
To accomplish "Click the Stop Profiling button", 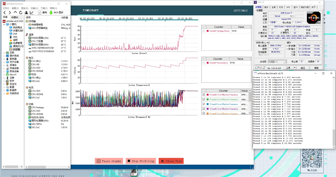I will point(141,161).
